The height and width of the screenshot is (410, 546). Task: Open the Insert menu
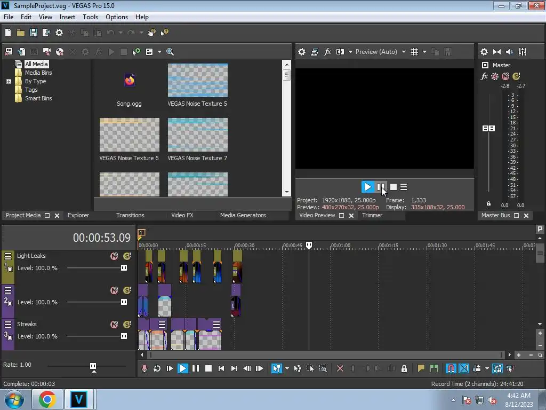(67, 17)
